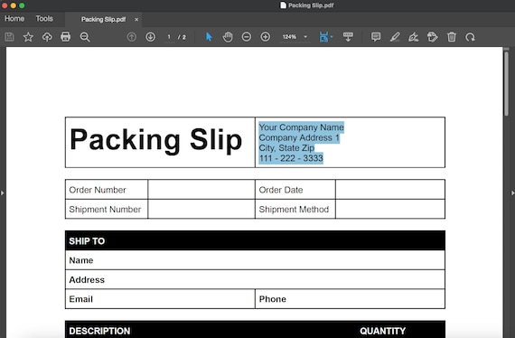The height and width of the screenshot is (338, 515).
Task: Add file to starred with star icon
Action: (x=28, y=37)
